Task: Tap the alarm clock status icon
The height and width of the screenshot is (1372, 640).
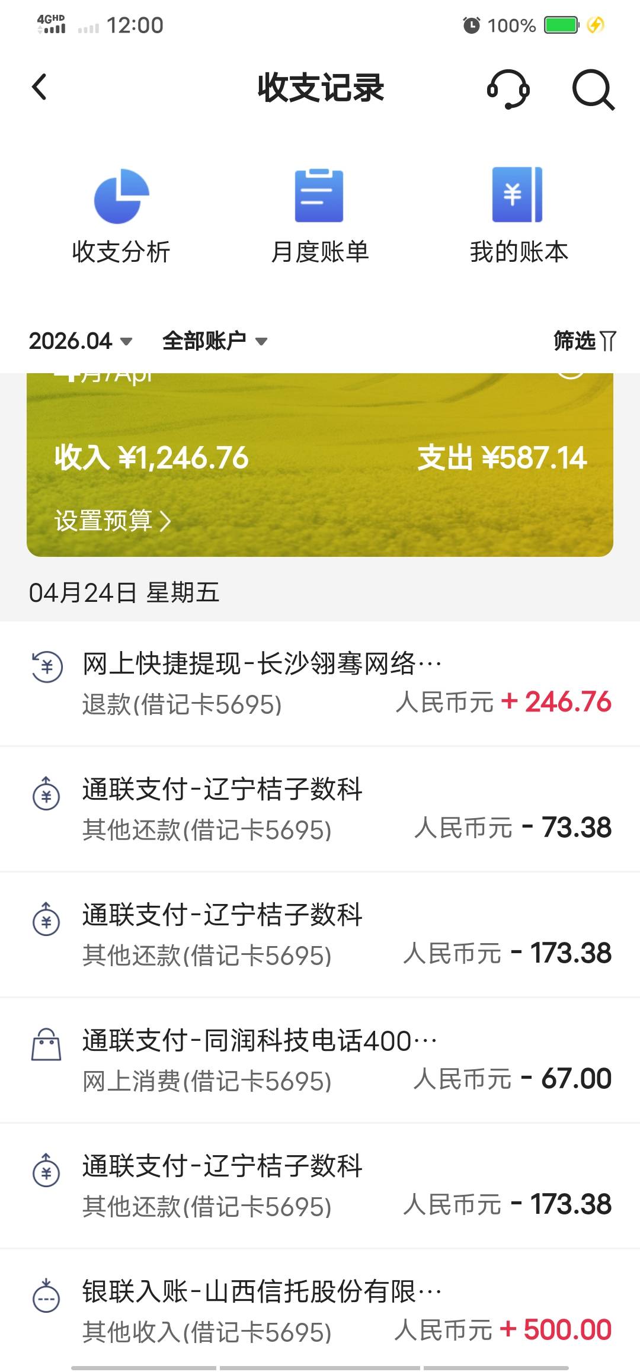Action: (472, 25)
